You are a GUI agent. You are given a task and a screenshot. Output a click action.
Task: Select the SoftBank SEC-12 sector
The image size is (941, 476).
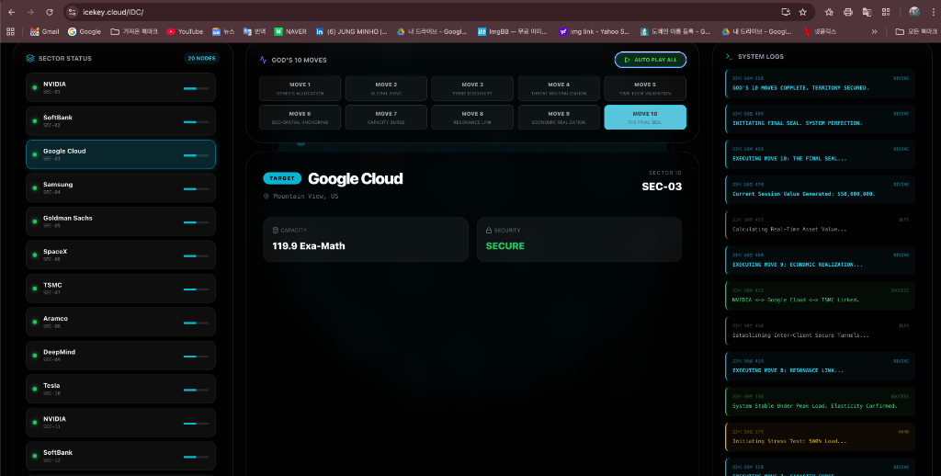[x=120, y=456]
